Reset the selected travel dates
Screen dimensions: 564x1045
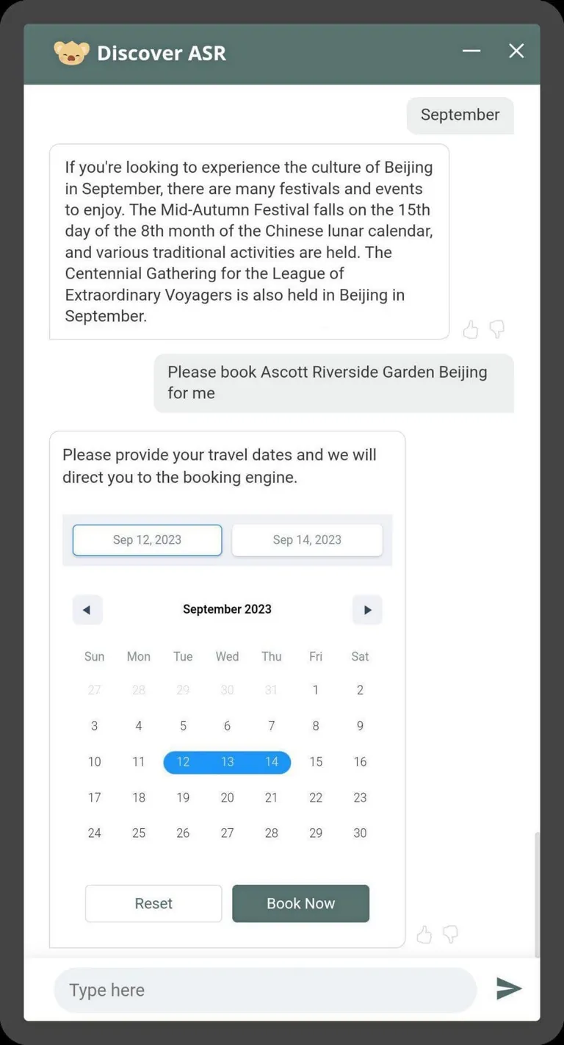153,903
